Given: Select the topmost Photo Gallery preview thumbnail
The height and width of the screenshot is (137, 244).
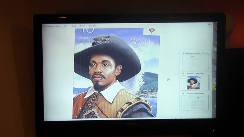Looking at the screenshot, I should tap(196, 62).
